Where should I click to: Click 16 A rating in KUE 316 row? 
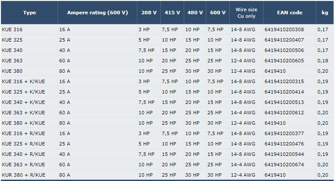65,29
